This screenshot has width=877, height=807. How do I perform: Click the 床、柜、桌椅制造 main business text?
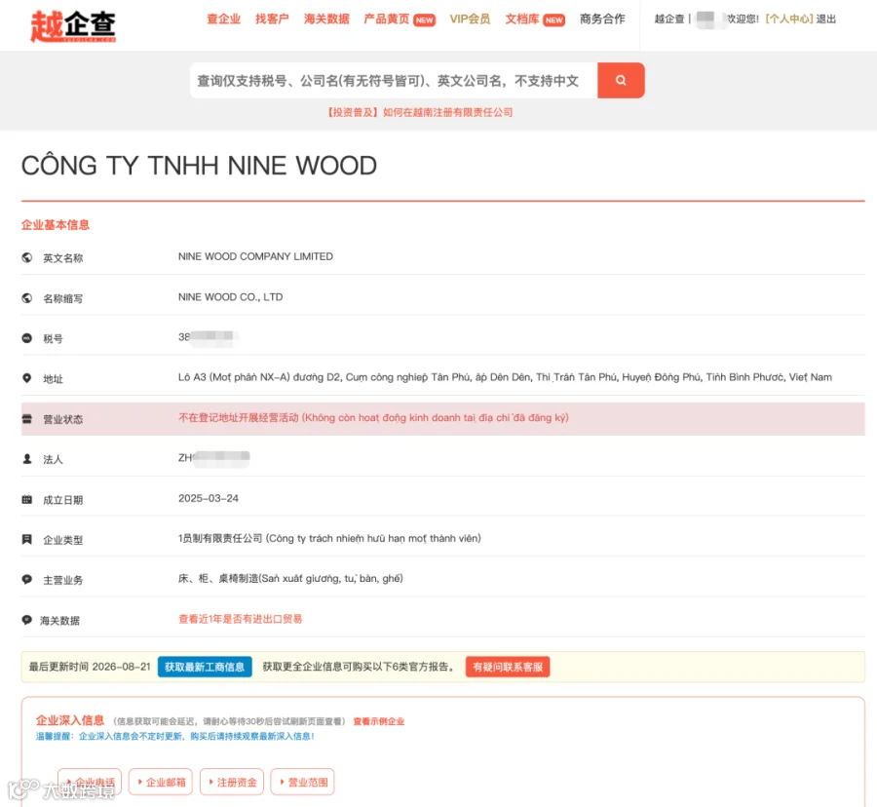(290, 579)
